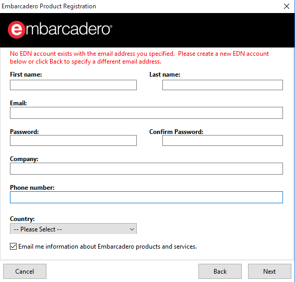Click the Phone number label

pos(32,188)
